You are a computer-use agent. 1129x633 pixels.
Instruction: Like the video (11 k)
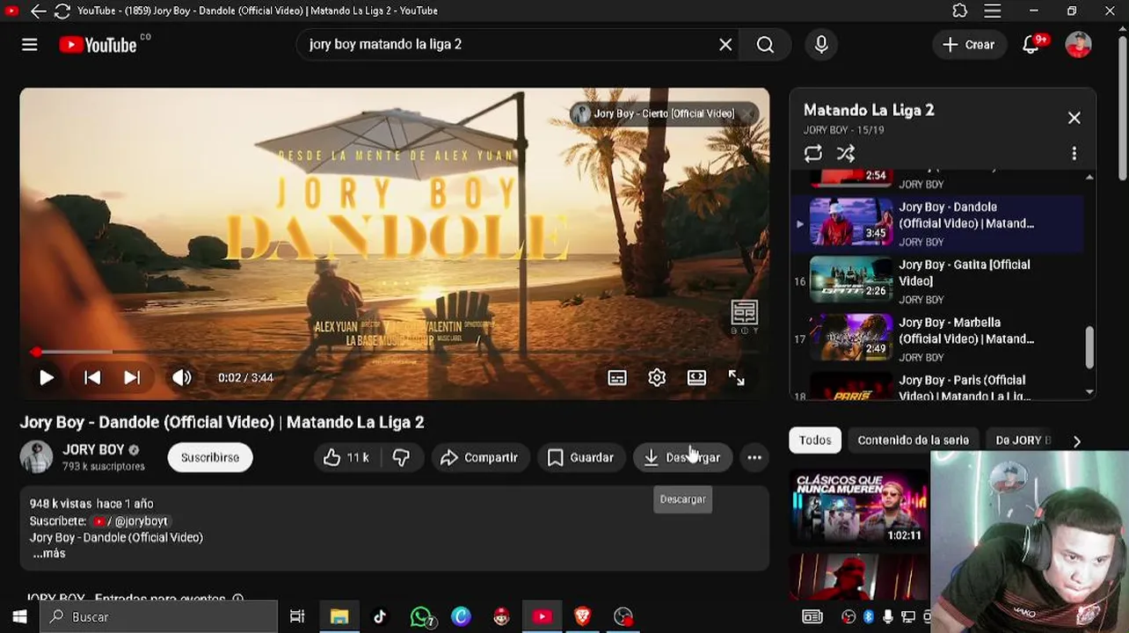pos(346,457)
